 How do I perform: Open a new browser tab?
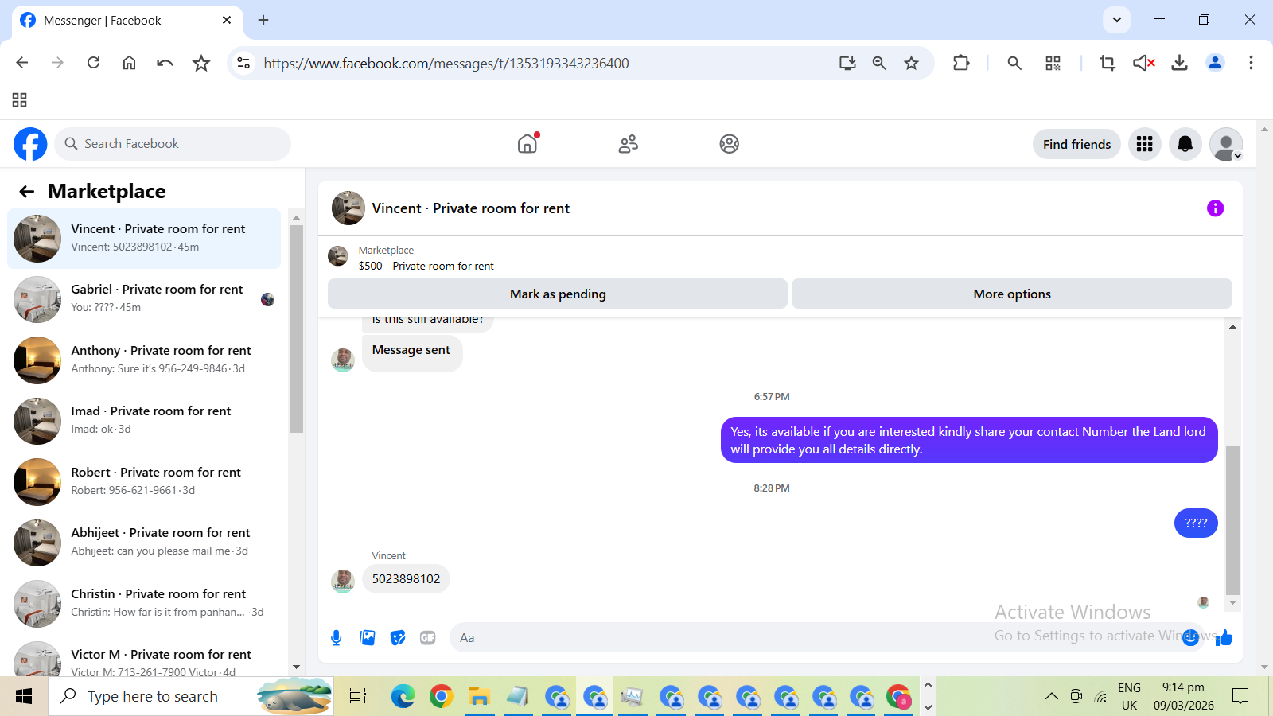(263, 20)
